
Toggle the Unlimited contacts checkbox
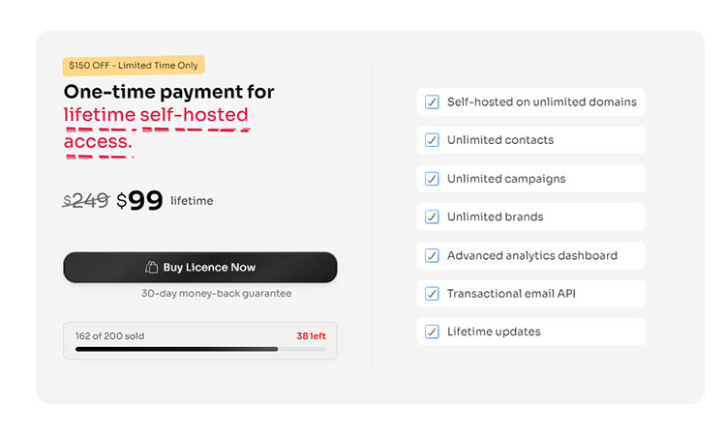click(x=432, y=140)
